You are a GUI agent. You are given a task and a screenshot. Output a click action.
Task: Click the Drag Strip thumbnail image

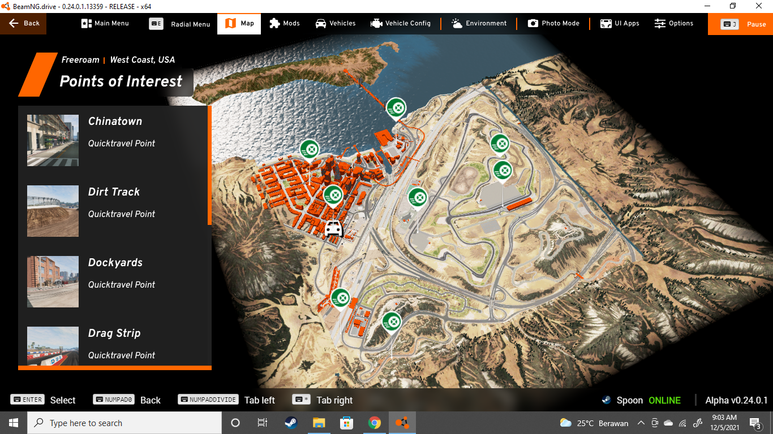(53, 346)
